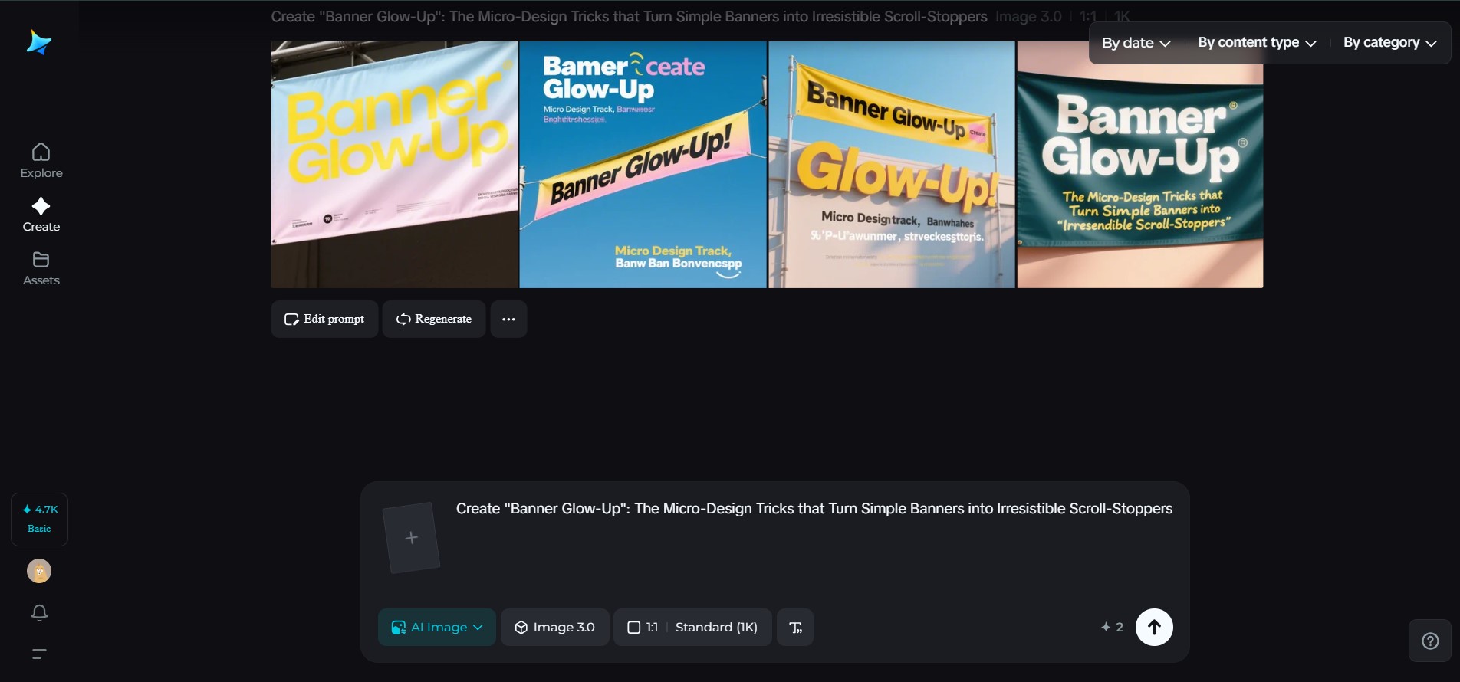Click the Regenerate button
This screenshot has height=682, width=1460.
point(434,319)
